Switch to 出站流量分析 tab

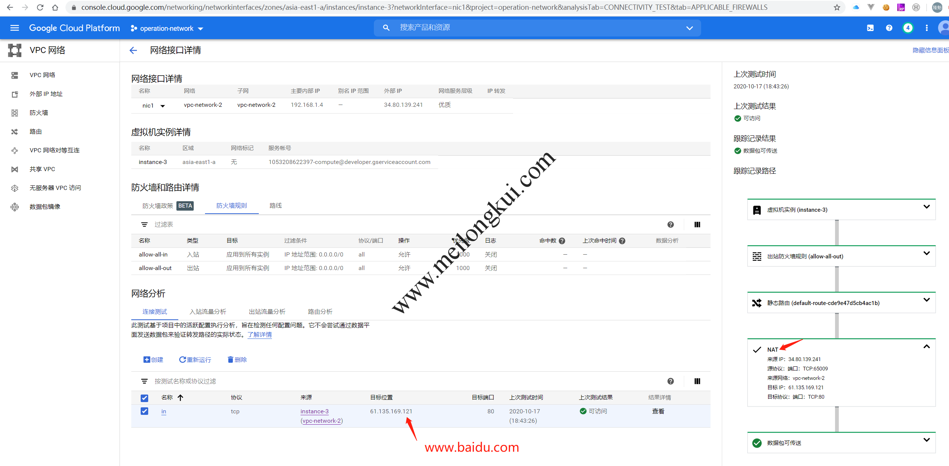pos(267,311)
